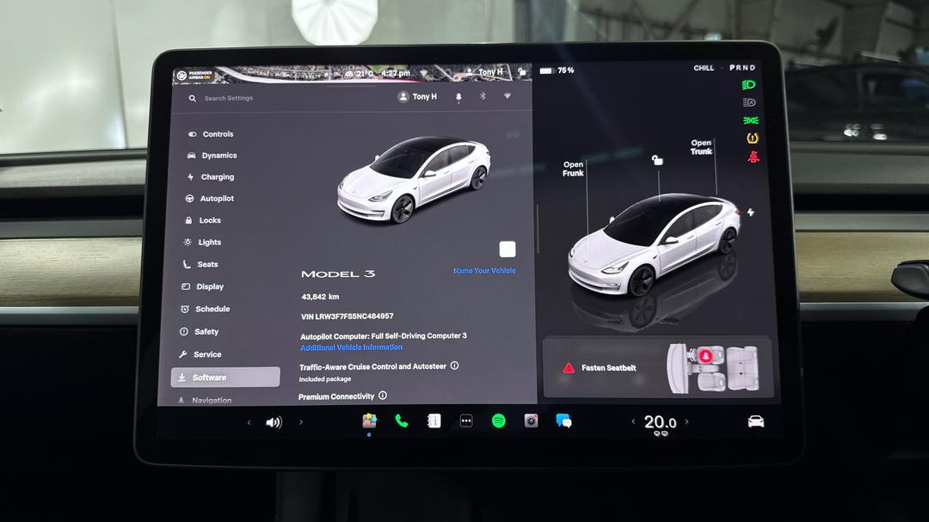Tap Open Trunk
The width and height of the screenshot is (929, 522).
point(701,147)
